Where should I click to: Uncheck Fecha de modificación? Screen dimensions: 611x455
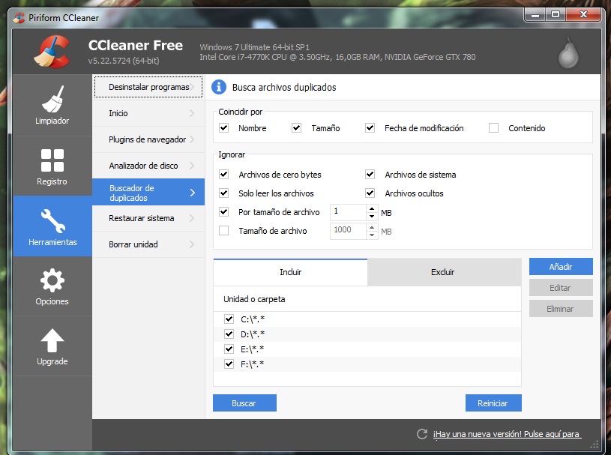[x=370, y=127]
